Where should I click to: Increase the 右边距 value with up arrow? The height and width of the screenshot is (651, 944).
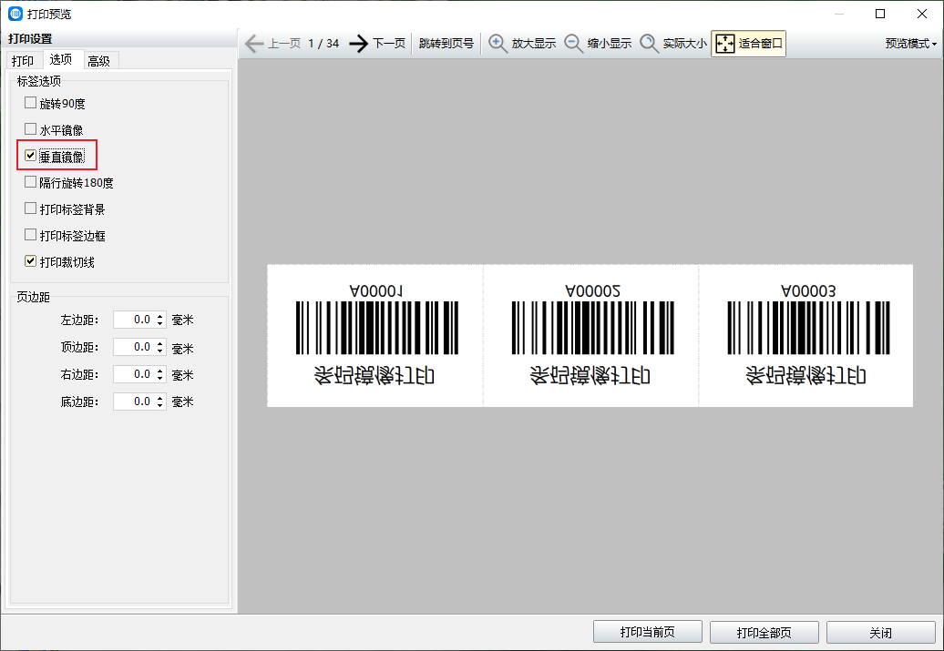pos(160,370)
